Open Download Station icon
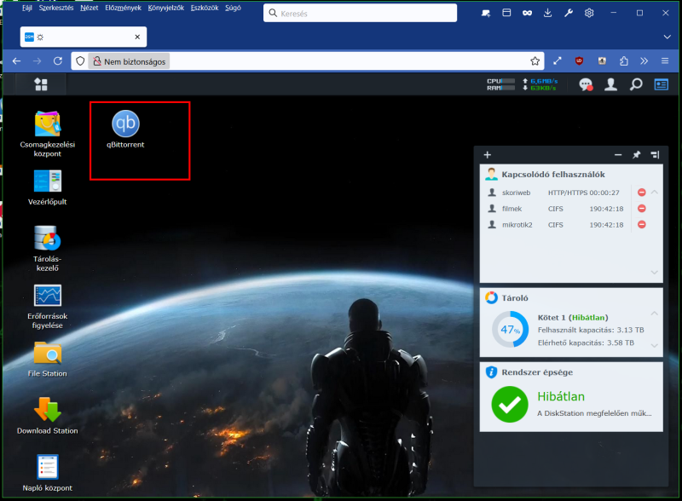The image size is (682, 501). click(x=48, y=416)
